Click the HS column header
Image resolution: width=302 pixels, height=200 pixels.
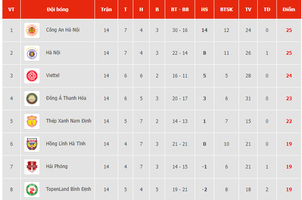point(204,9)
